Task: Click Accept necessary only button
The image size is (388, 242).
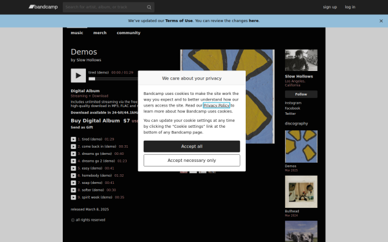Action: pyautogui.click(x=192, y=161)
